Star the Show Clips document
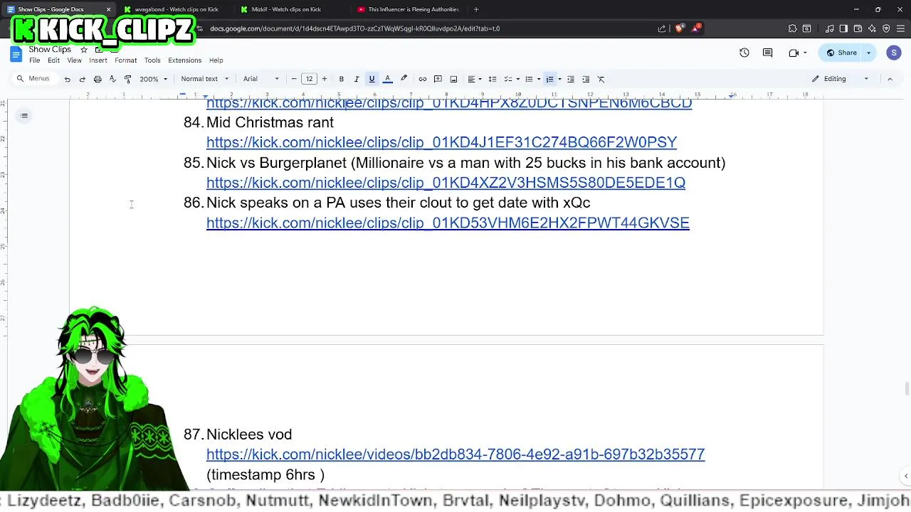 point(83,49)
